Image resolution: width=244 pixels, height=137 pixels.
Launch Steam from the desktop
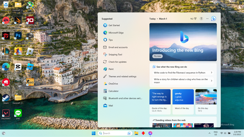[x=6, y=99]
